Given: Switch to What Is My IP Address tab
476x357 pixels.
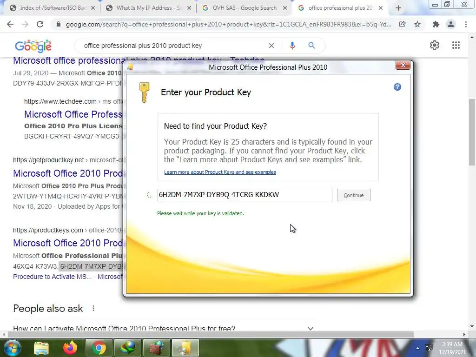Looking at the screenshot, I should (149, 8).
